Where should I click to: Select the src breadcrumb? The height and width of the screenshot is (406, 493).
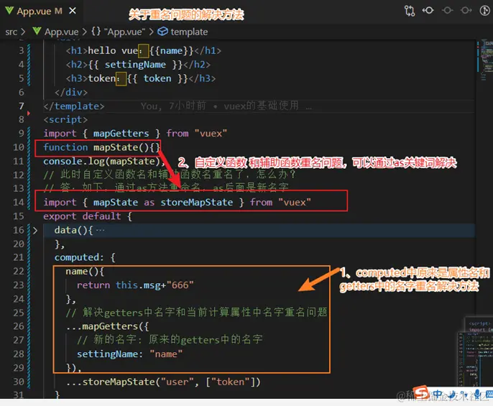11,32
